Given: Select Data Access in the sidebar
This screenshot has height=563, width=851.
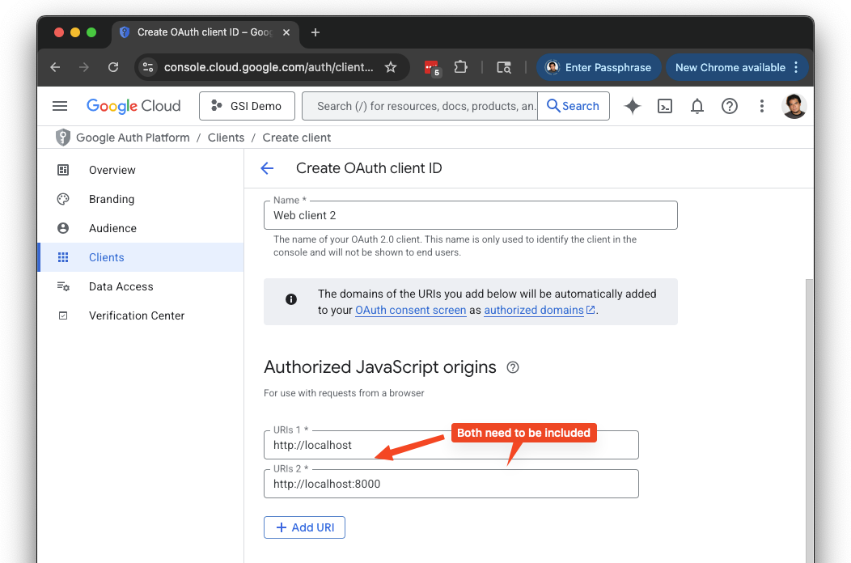Looking at the screenshot, I should point(121,286).
